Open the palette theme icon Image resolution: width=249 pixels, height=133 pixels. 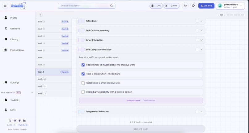pos(193,6)
